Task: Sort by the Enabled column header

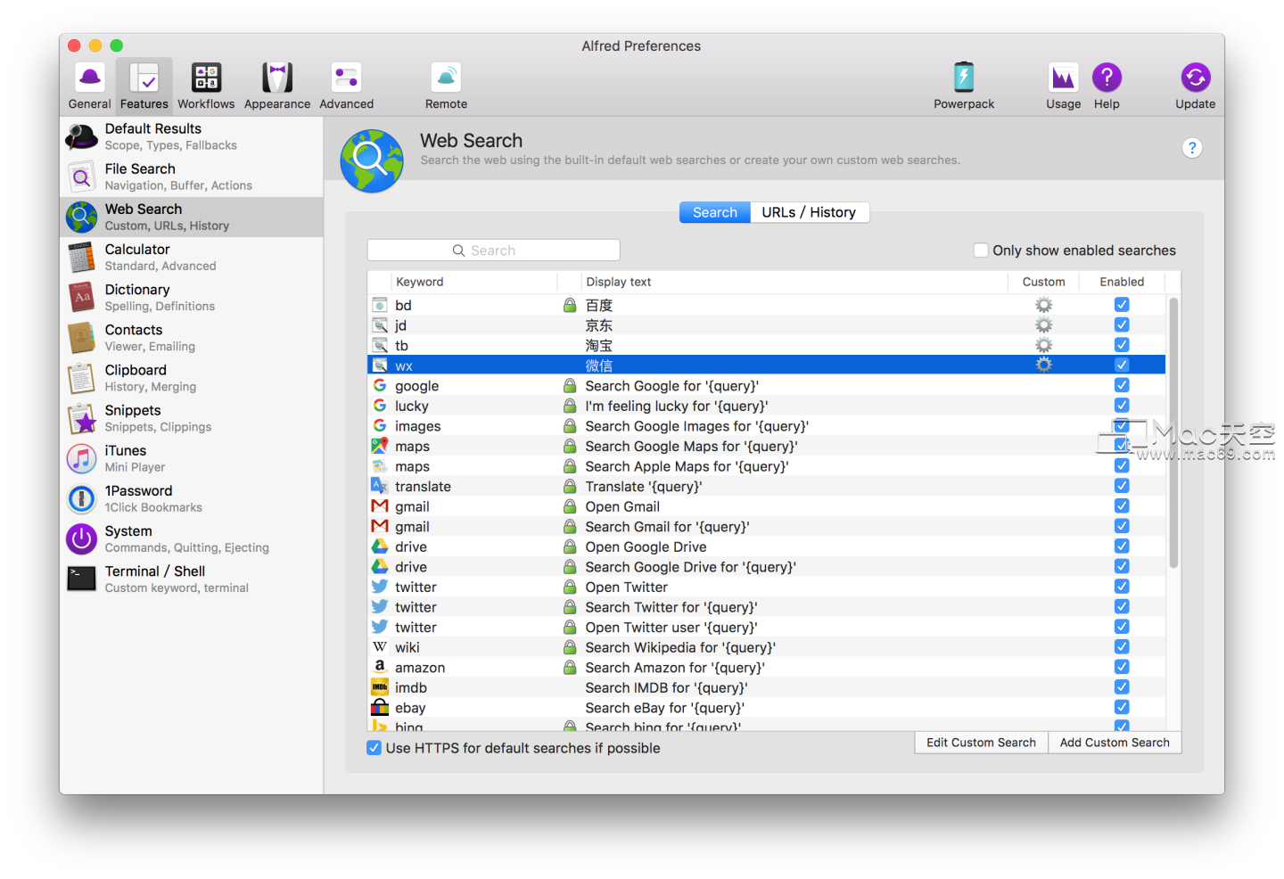Action: (1122, 282)
